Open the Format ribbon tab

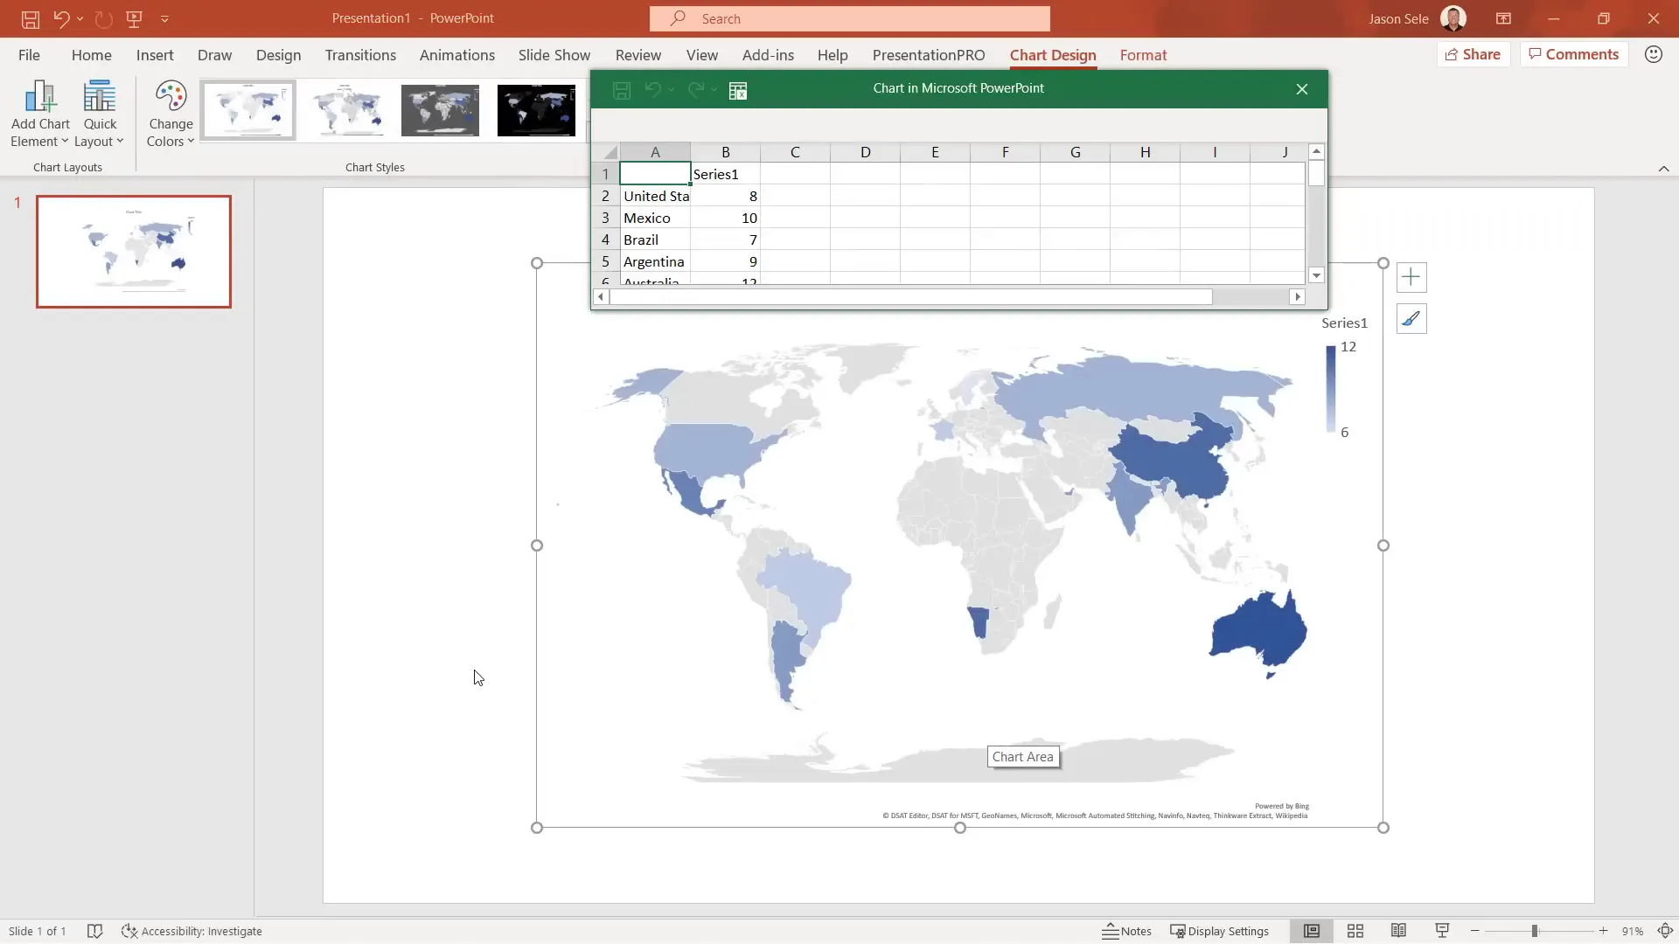click(x=1143, y=55)
